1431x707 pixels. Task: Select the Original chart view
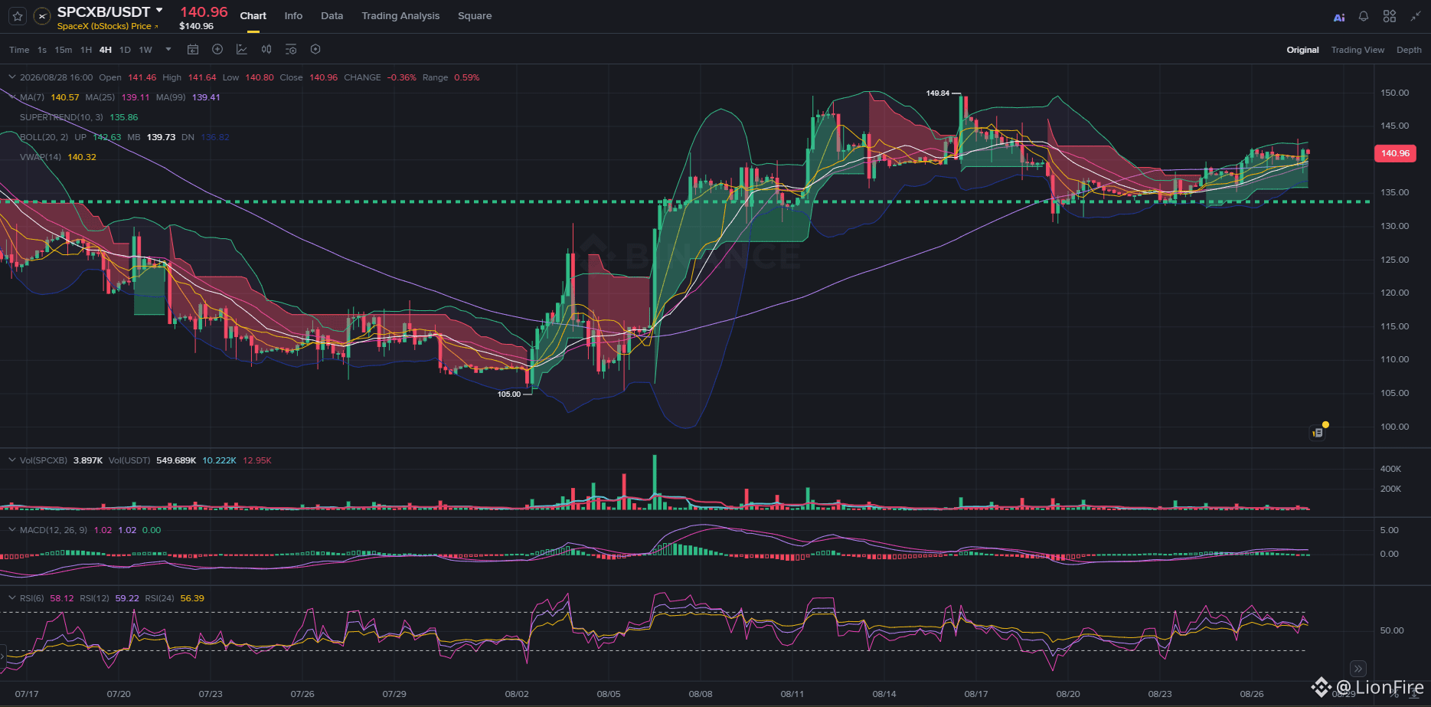(1302, 50)
